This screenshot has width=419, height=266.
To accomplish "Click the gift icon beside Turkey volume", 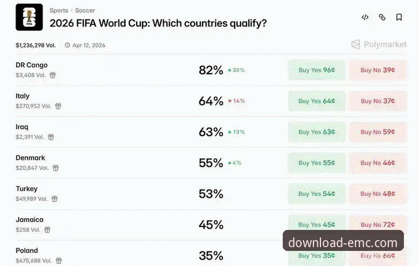I will [x=54, y=199].
